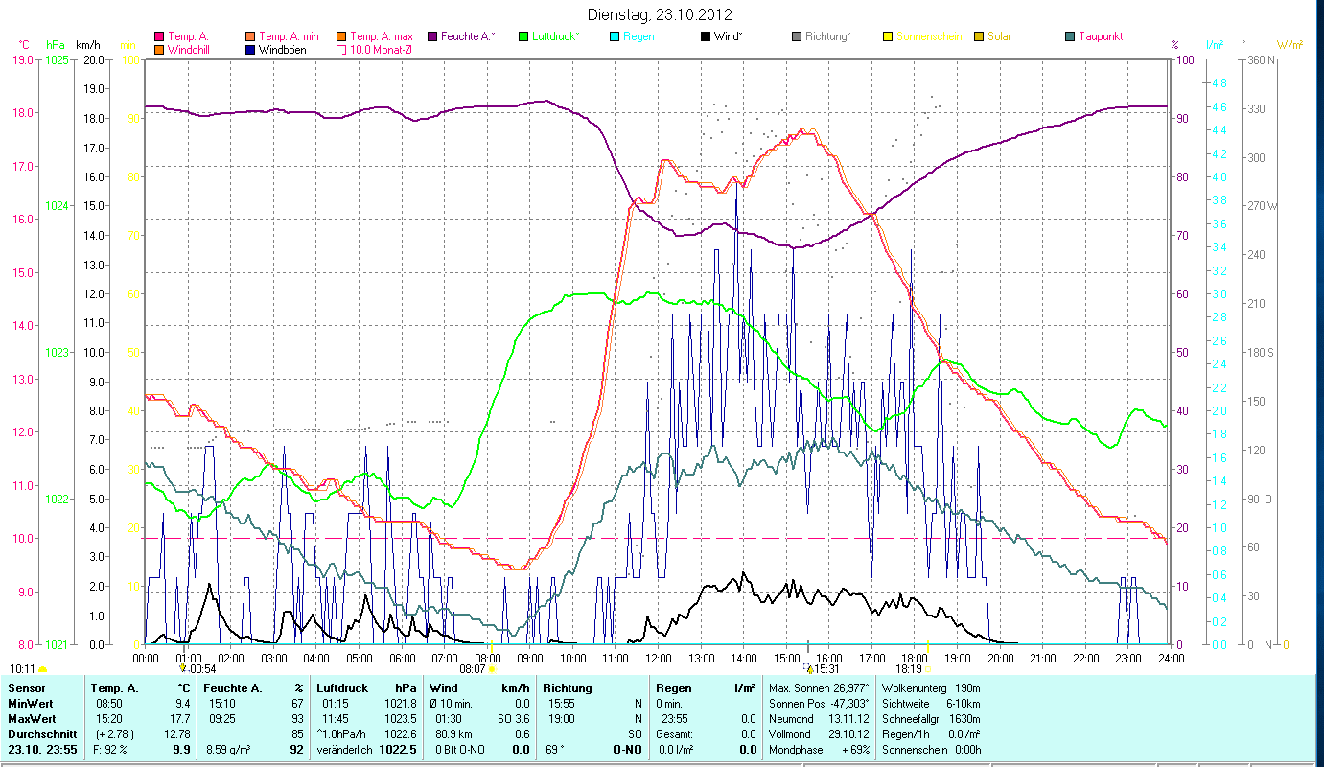
Task: Click the Schneefallgr 1630m entry
Action: tap(931, 719)
